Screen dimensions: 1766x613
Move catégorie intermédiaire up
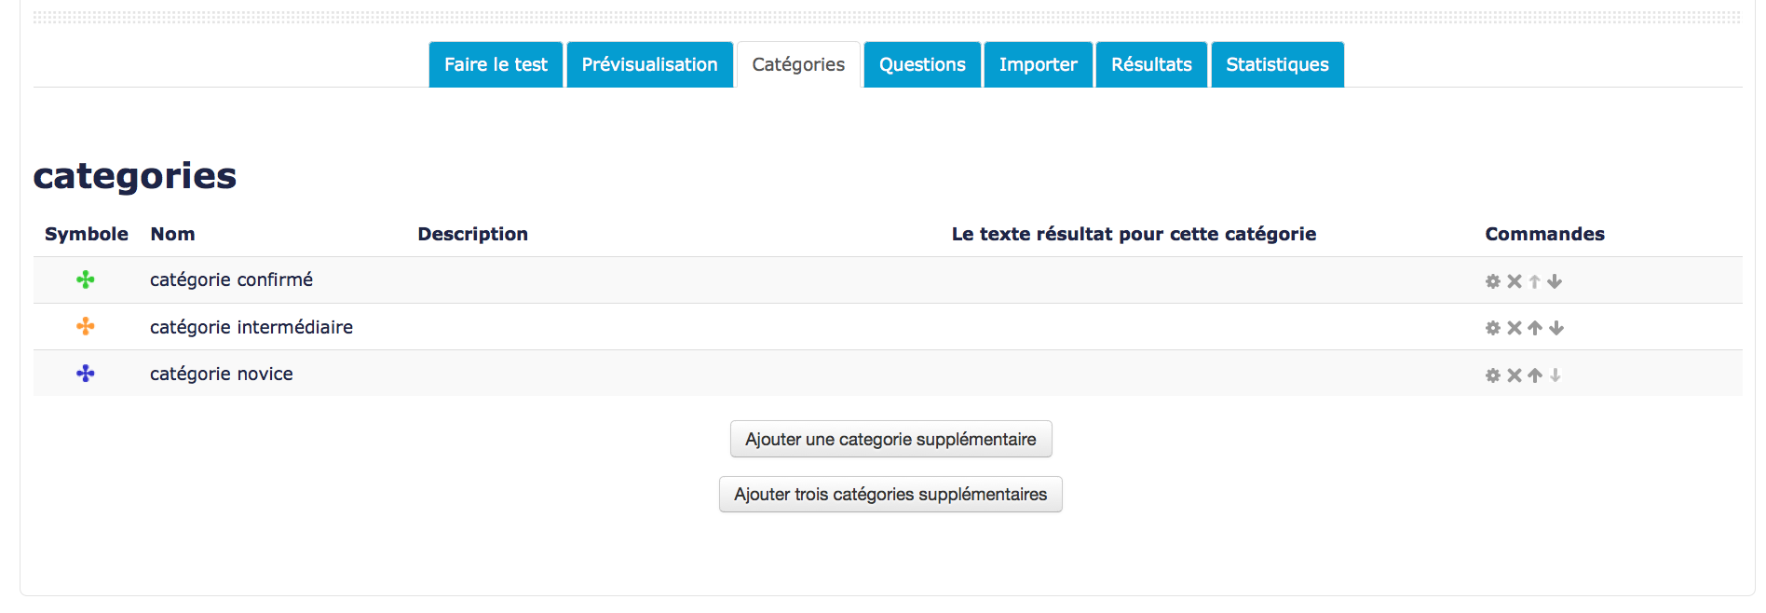click(x=1535, y=328)
